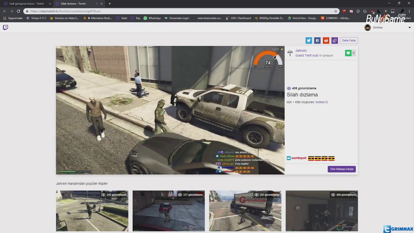Open Dash bookmark

click(122, 18)
